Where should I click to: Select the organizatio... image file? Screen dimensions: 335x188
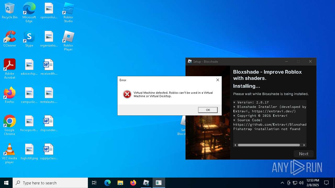[x=49, y=39]
